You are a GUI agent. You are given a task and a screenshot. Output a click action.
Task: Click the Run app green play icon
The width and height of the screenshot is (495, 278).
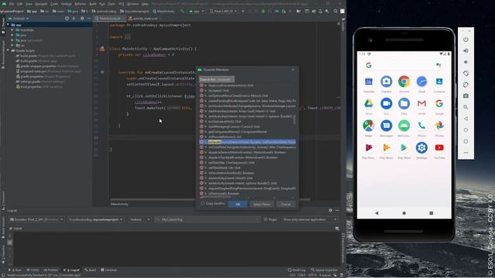point(243,11)
